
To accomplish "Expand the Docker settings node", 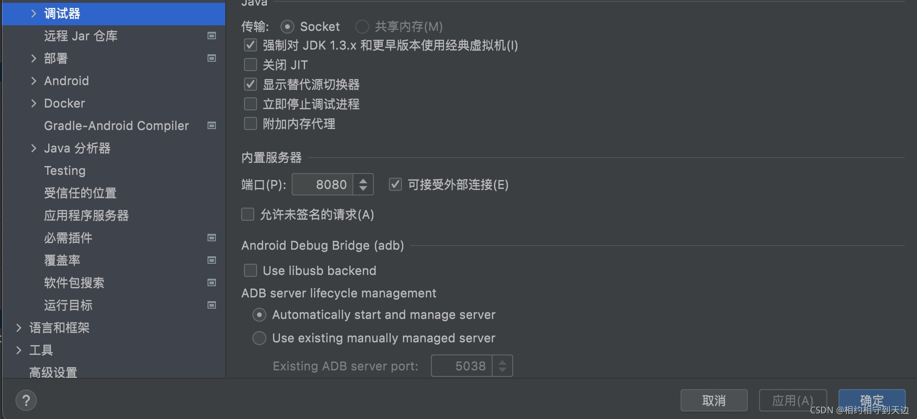I will 33,103.
